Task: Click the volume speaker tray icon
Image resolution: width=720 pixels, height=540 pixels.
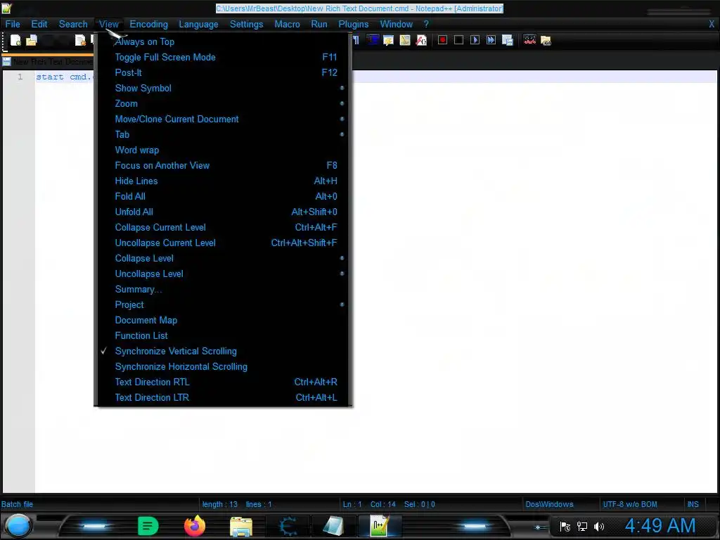Action: [x=599, y=527]
